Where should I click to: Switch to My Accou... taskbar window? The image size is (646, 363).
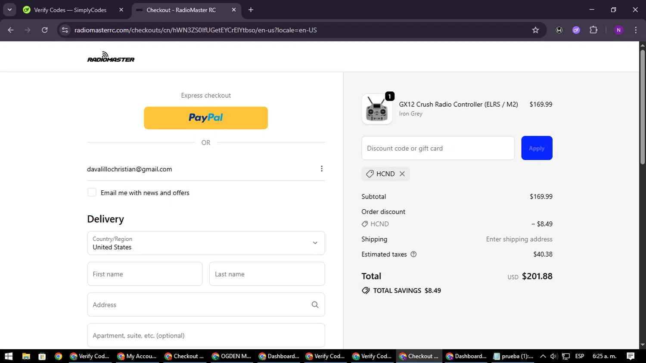pyautogui.click(x=137, y=356)
